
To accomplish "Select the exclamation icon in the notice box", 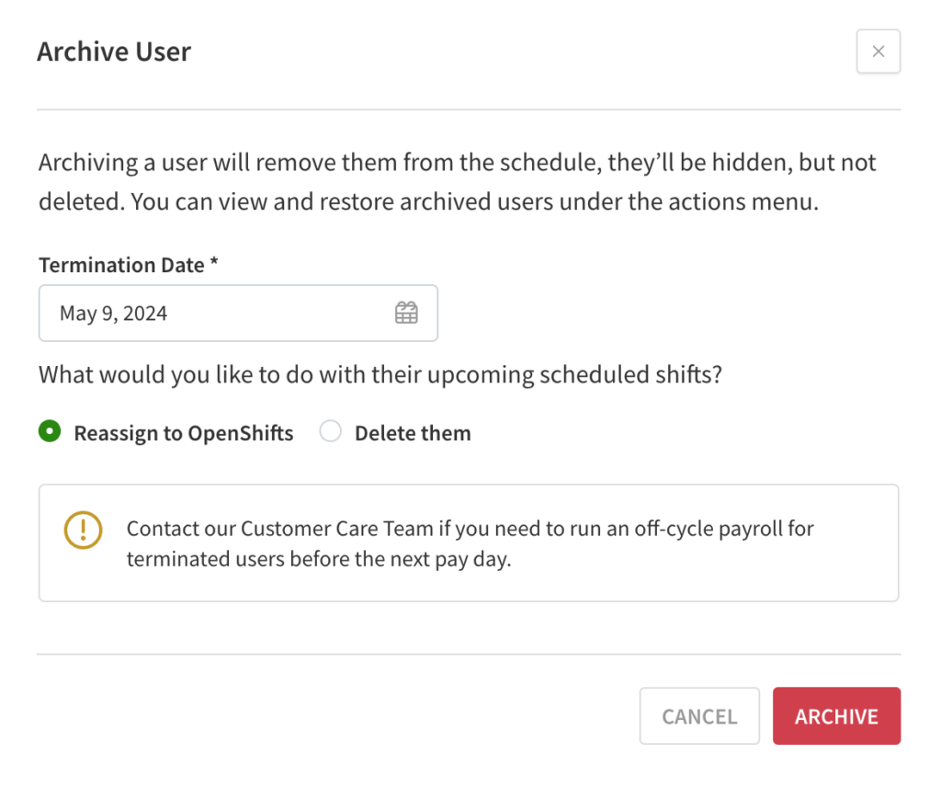I will (82, 531).
